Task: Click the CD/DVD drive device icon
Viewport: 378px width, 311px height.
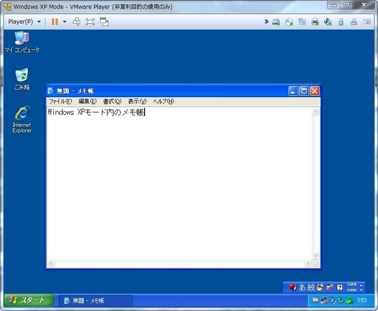Action: 289,22
